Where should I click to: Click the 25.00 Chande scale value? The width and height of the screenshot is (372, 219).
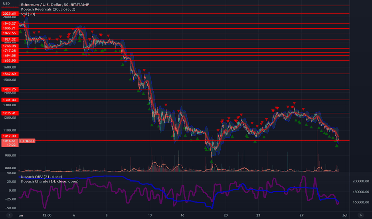pos(12,182)
